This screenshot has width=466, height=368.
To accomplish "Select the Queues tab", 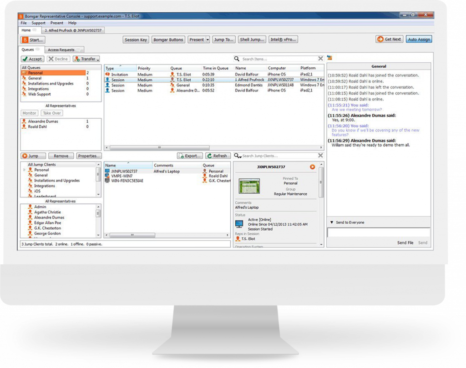I will point(31,50).
